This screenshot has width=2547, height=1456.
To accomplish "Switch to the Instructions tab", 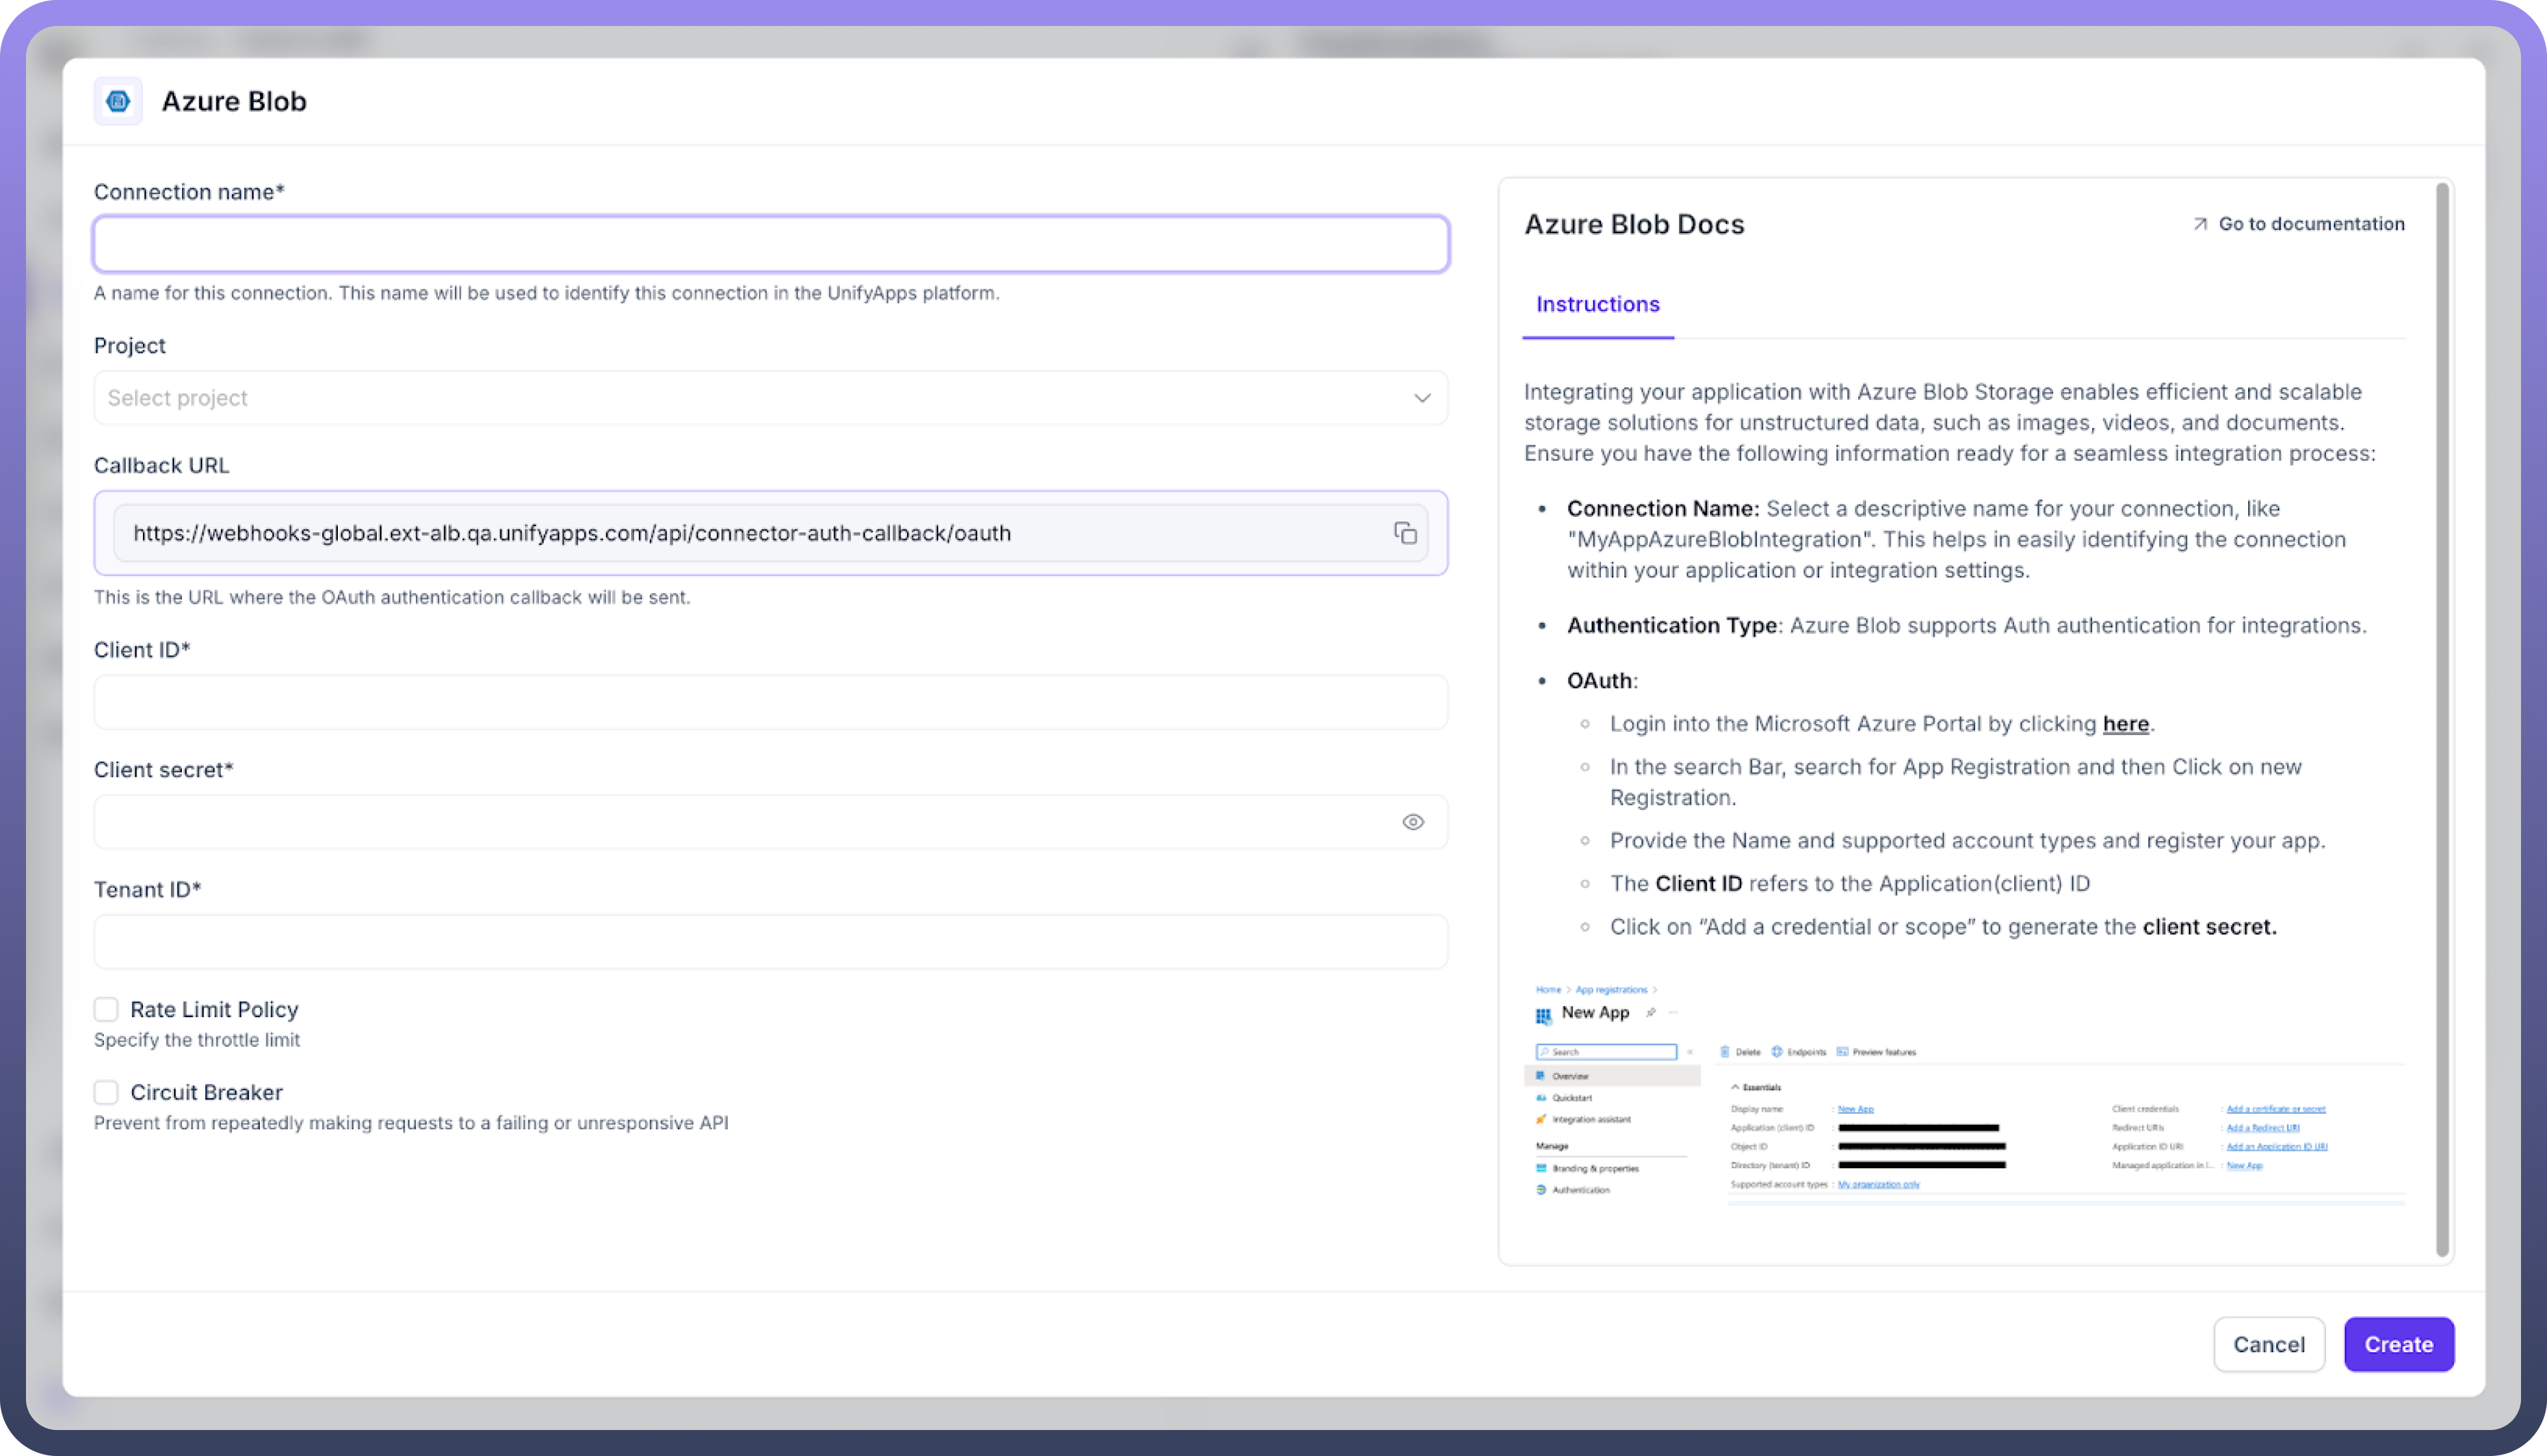I will click(1598, 304).
